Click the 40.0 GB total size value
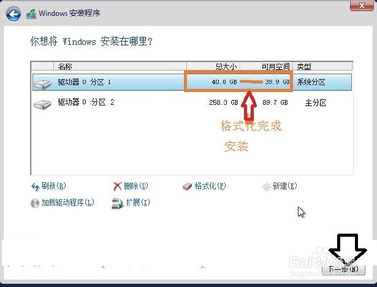The width and height of the screenshot is (377, 287). (224, 82)
